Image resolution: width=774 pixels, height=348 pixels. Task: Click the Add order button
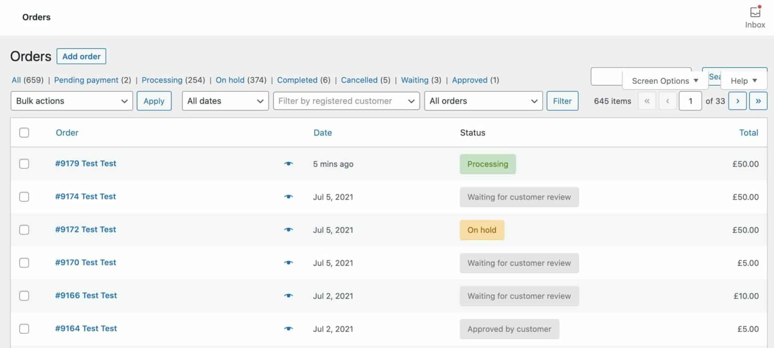[x=81, y=56]
